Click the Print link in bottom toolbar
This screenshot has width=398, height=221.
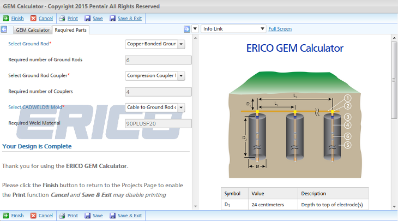tap(73, 216)
